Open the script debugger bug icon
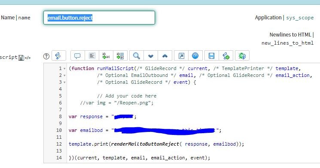This screenshot has height=168, width=320. pos(242,55)
